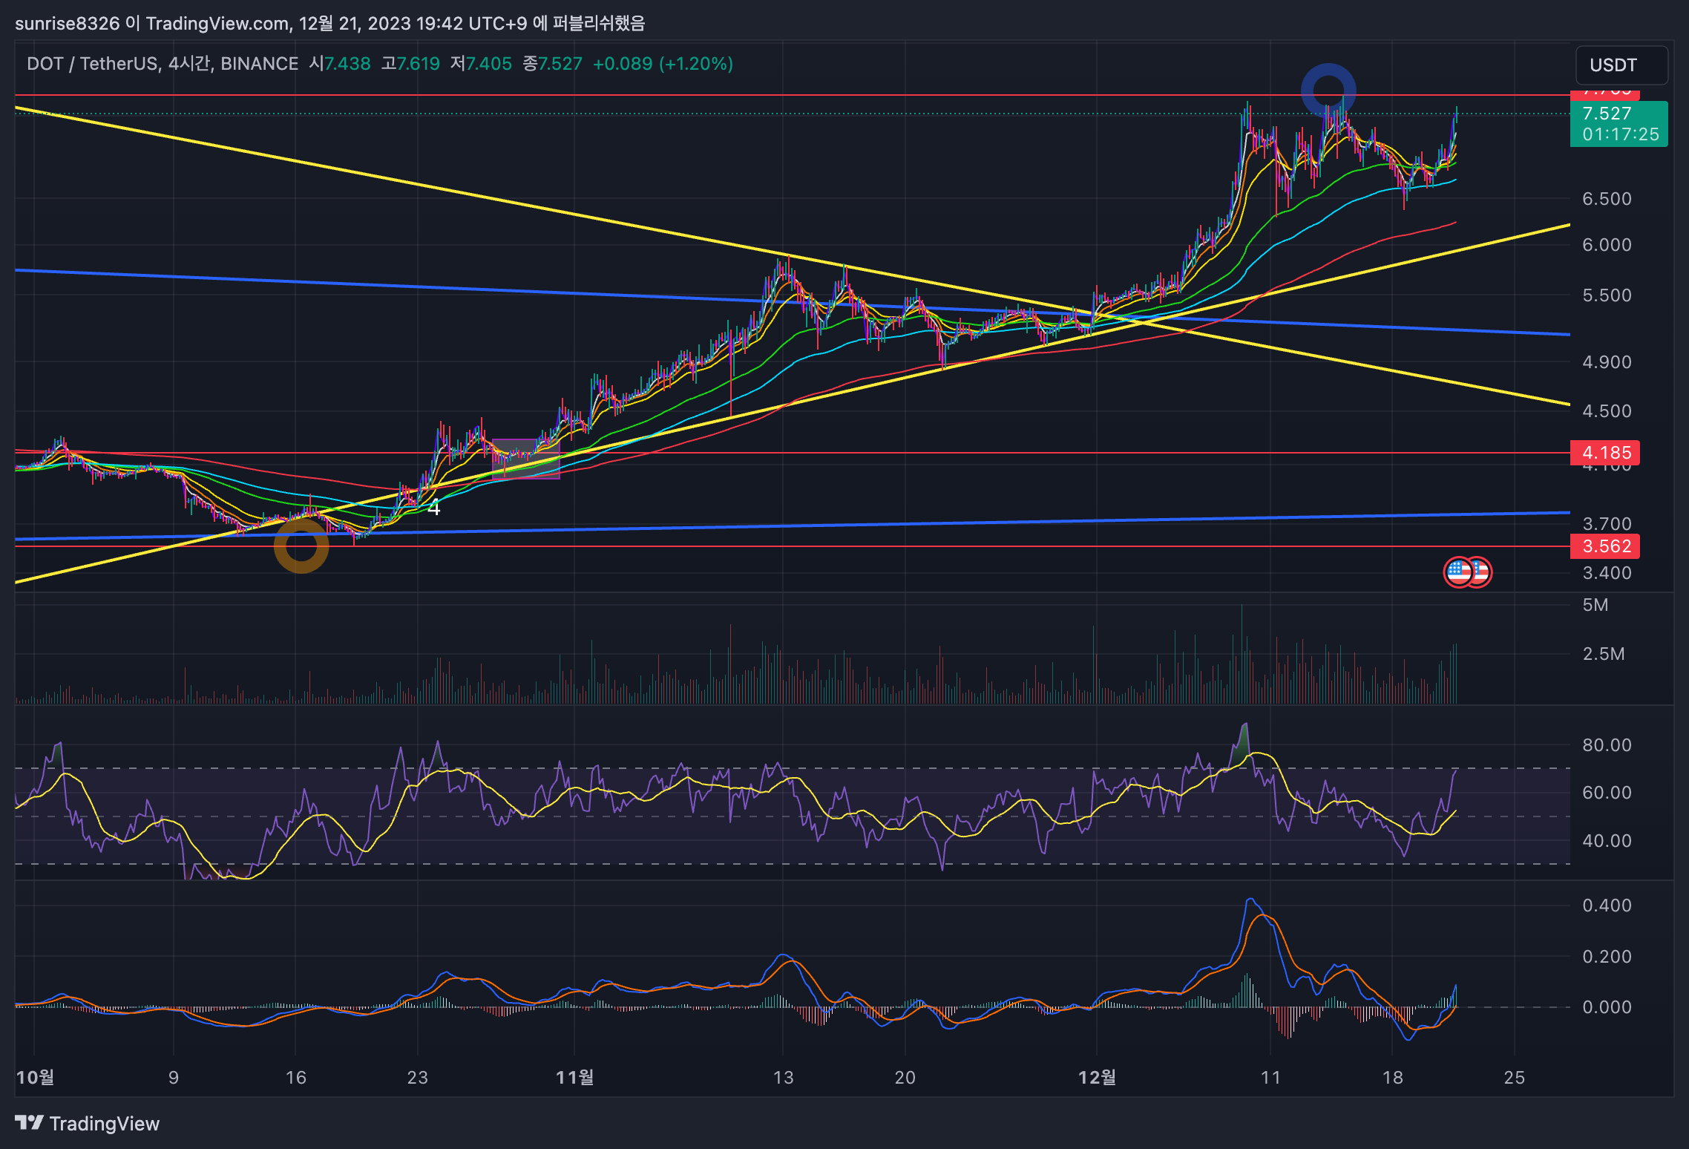Click the 16 date on time axis
Image resolution: width=1689 pixels, height=1149 pixels.
(296, 1078)
